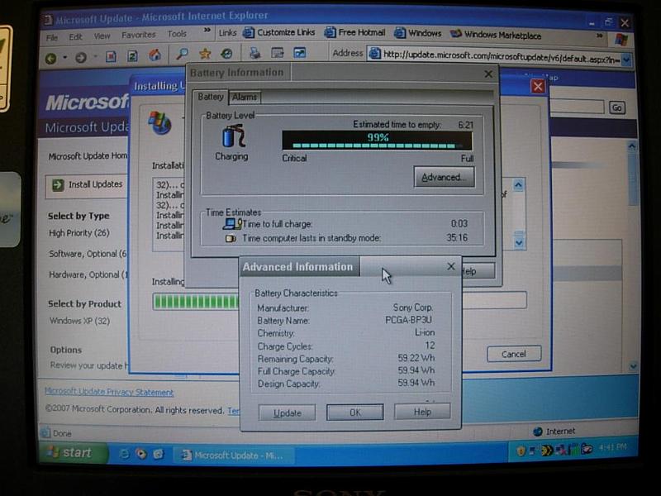The width and height of the screenshot is (661, 496).
Task: Click the green installation progress bar
Action: point(197,302)
